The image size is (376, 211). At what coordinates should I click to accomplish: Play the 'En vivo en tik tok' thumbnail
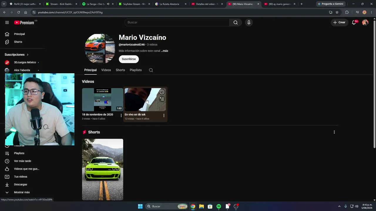145,100
